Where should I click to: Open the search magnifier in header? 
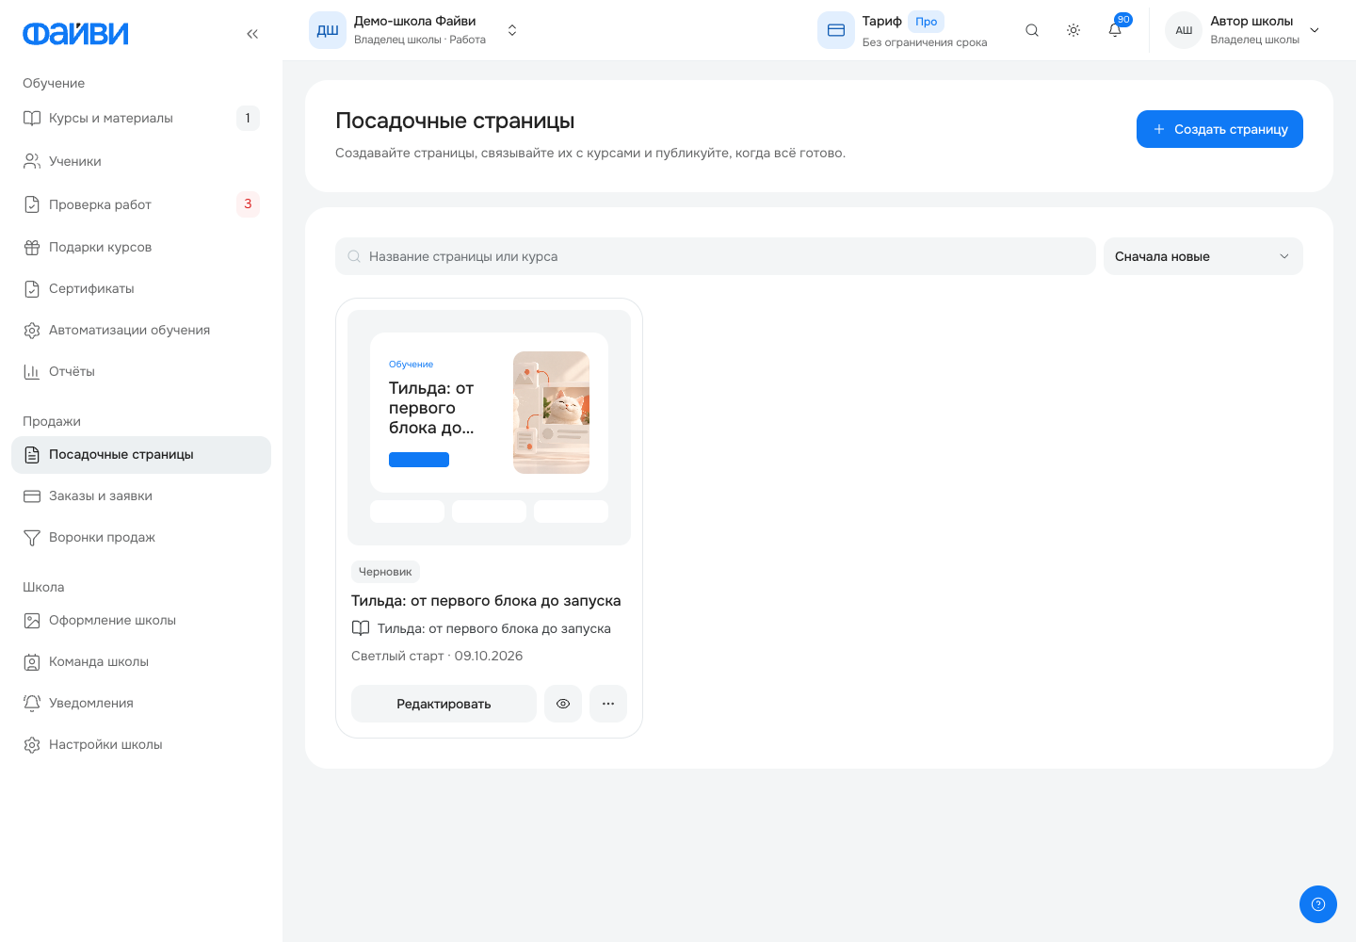[x=1032, y=30]
